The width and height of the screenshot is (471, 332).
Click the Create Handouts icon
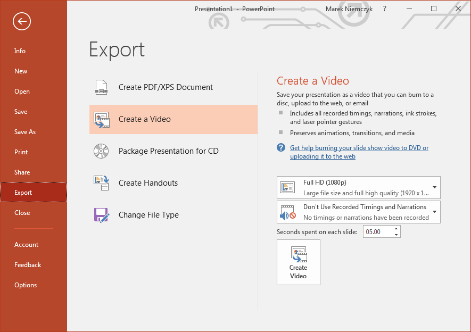tap(101, 183)
